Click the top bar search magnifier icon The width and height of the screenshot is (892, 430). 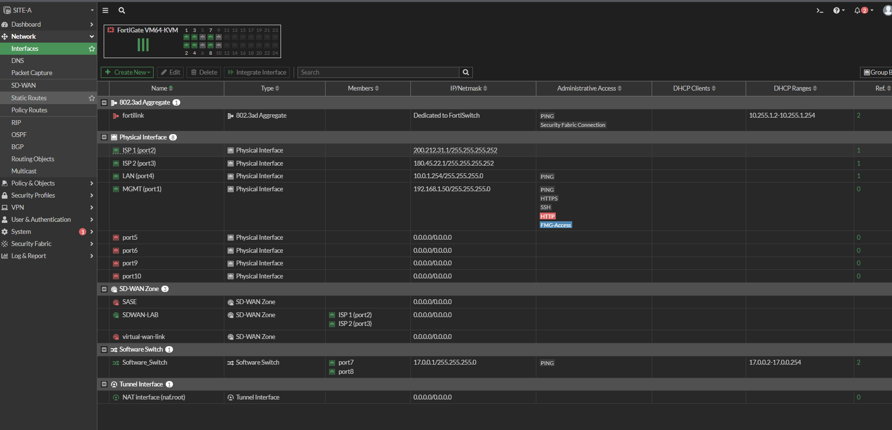point(122,10)
